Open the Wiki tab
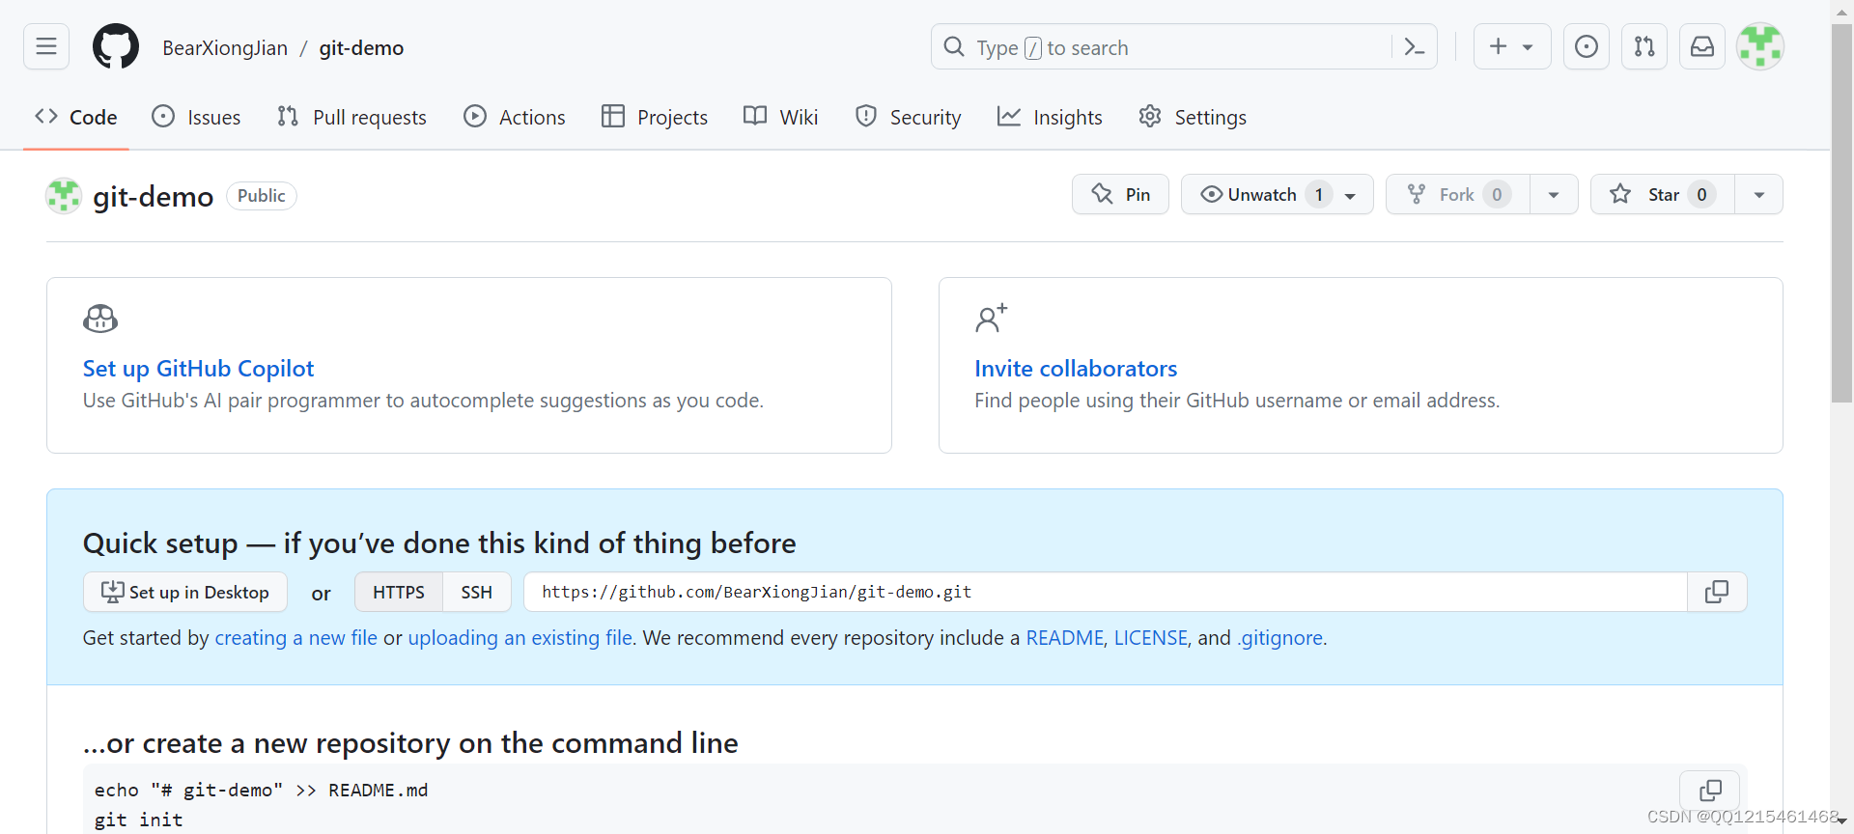This screenshot has width=1854, height=834. [781, 117]
